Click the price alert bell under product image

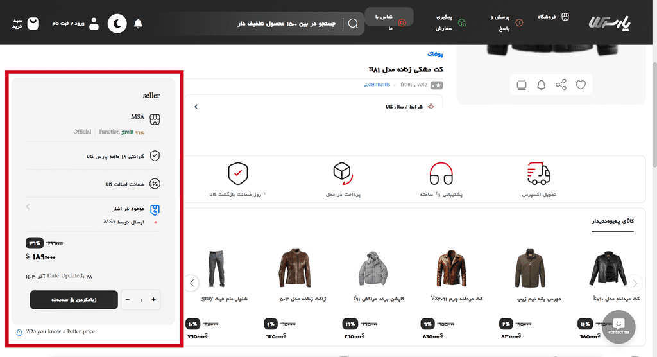542,85
